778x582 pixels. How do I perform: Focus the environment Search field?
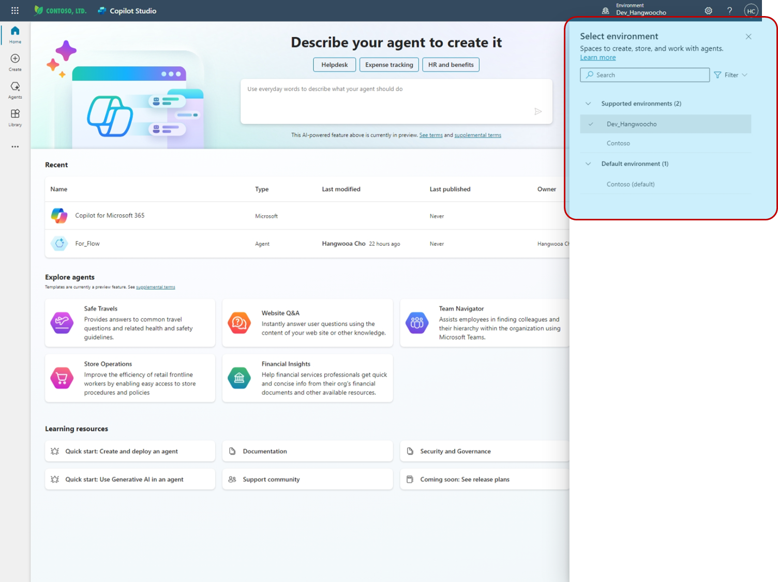point(645,75)
